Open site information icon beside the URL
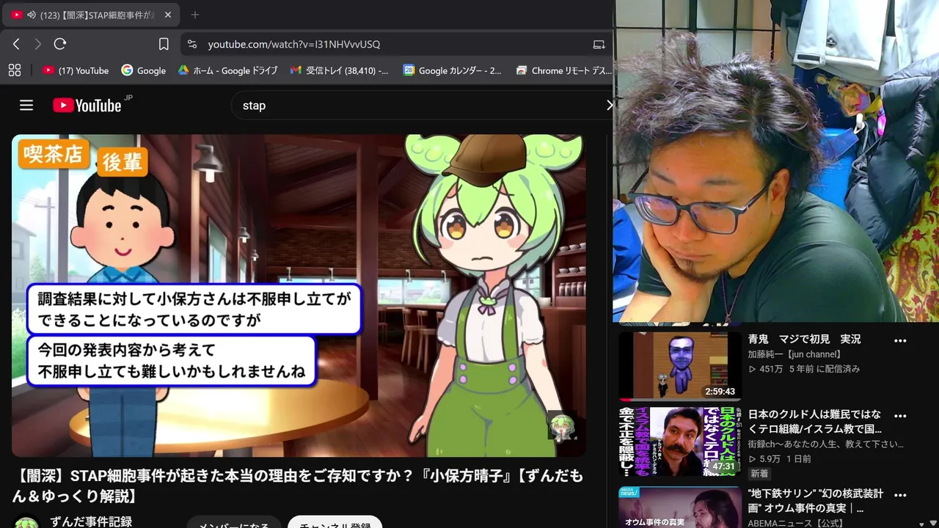Image resolution: width=939 pixels, height=528 pixels. point(192,44)
